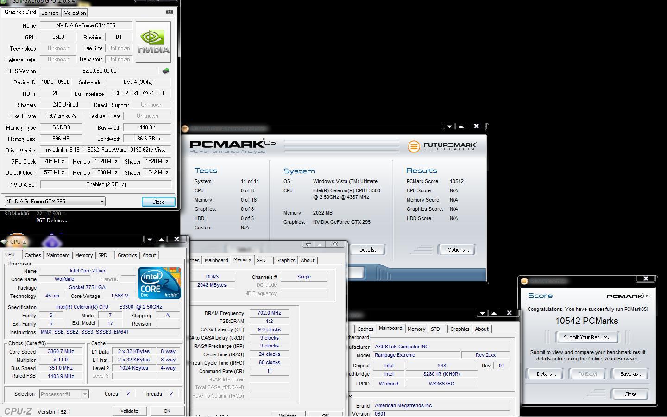Click the Save as button in Score dialog
Image resolution: width=667 pixels, height=417 pixels.
coord(631,374)
